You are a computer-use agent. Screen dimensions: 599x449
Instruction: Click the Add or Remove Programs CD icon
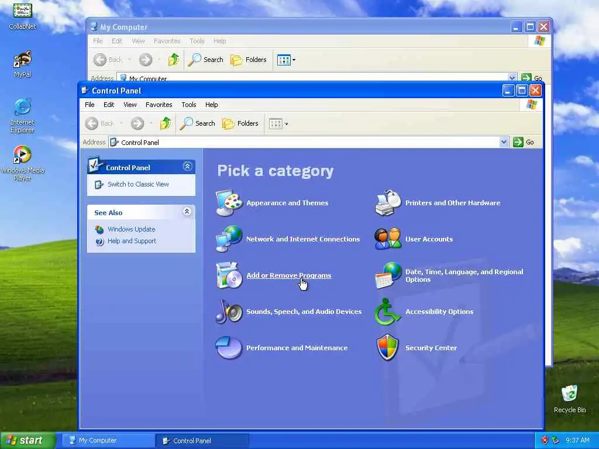pos(229,275)
